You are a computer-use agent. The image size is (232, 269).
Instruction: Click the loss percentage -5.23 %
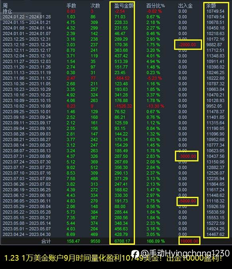[x=154, y=78]
